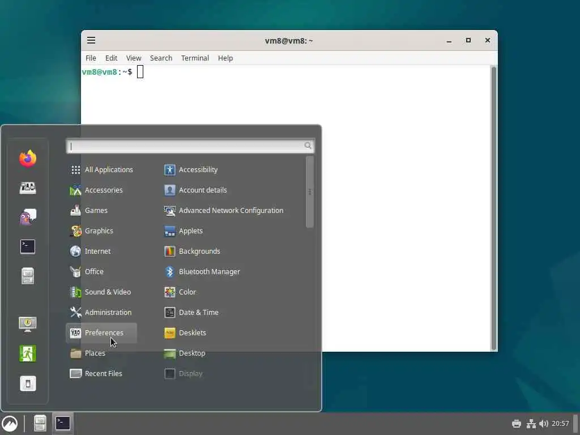Image resolution: width=580 pixels, height=435 pixels.
Task: Select All Applications category
Action: 102,170
